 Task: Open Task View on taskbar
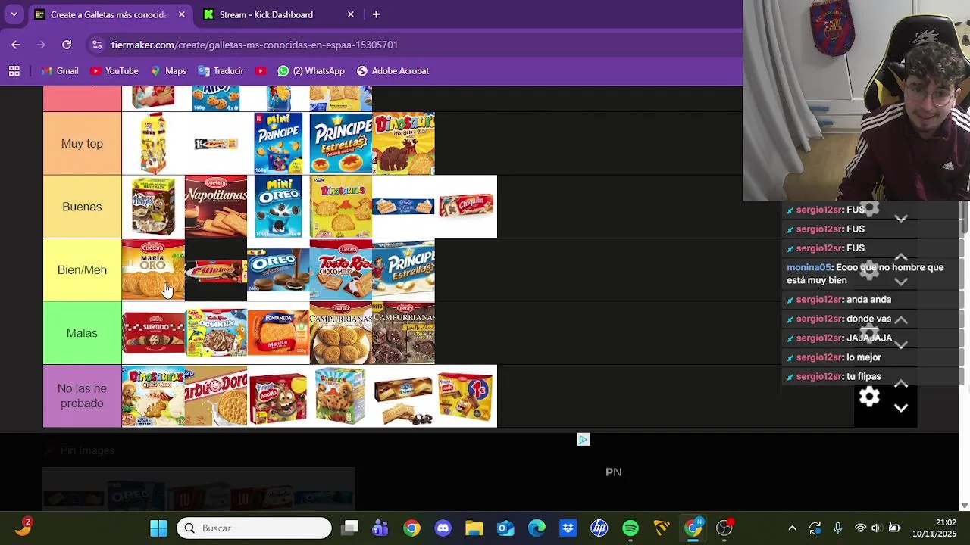pos(349,528)
